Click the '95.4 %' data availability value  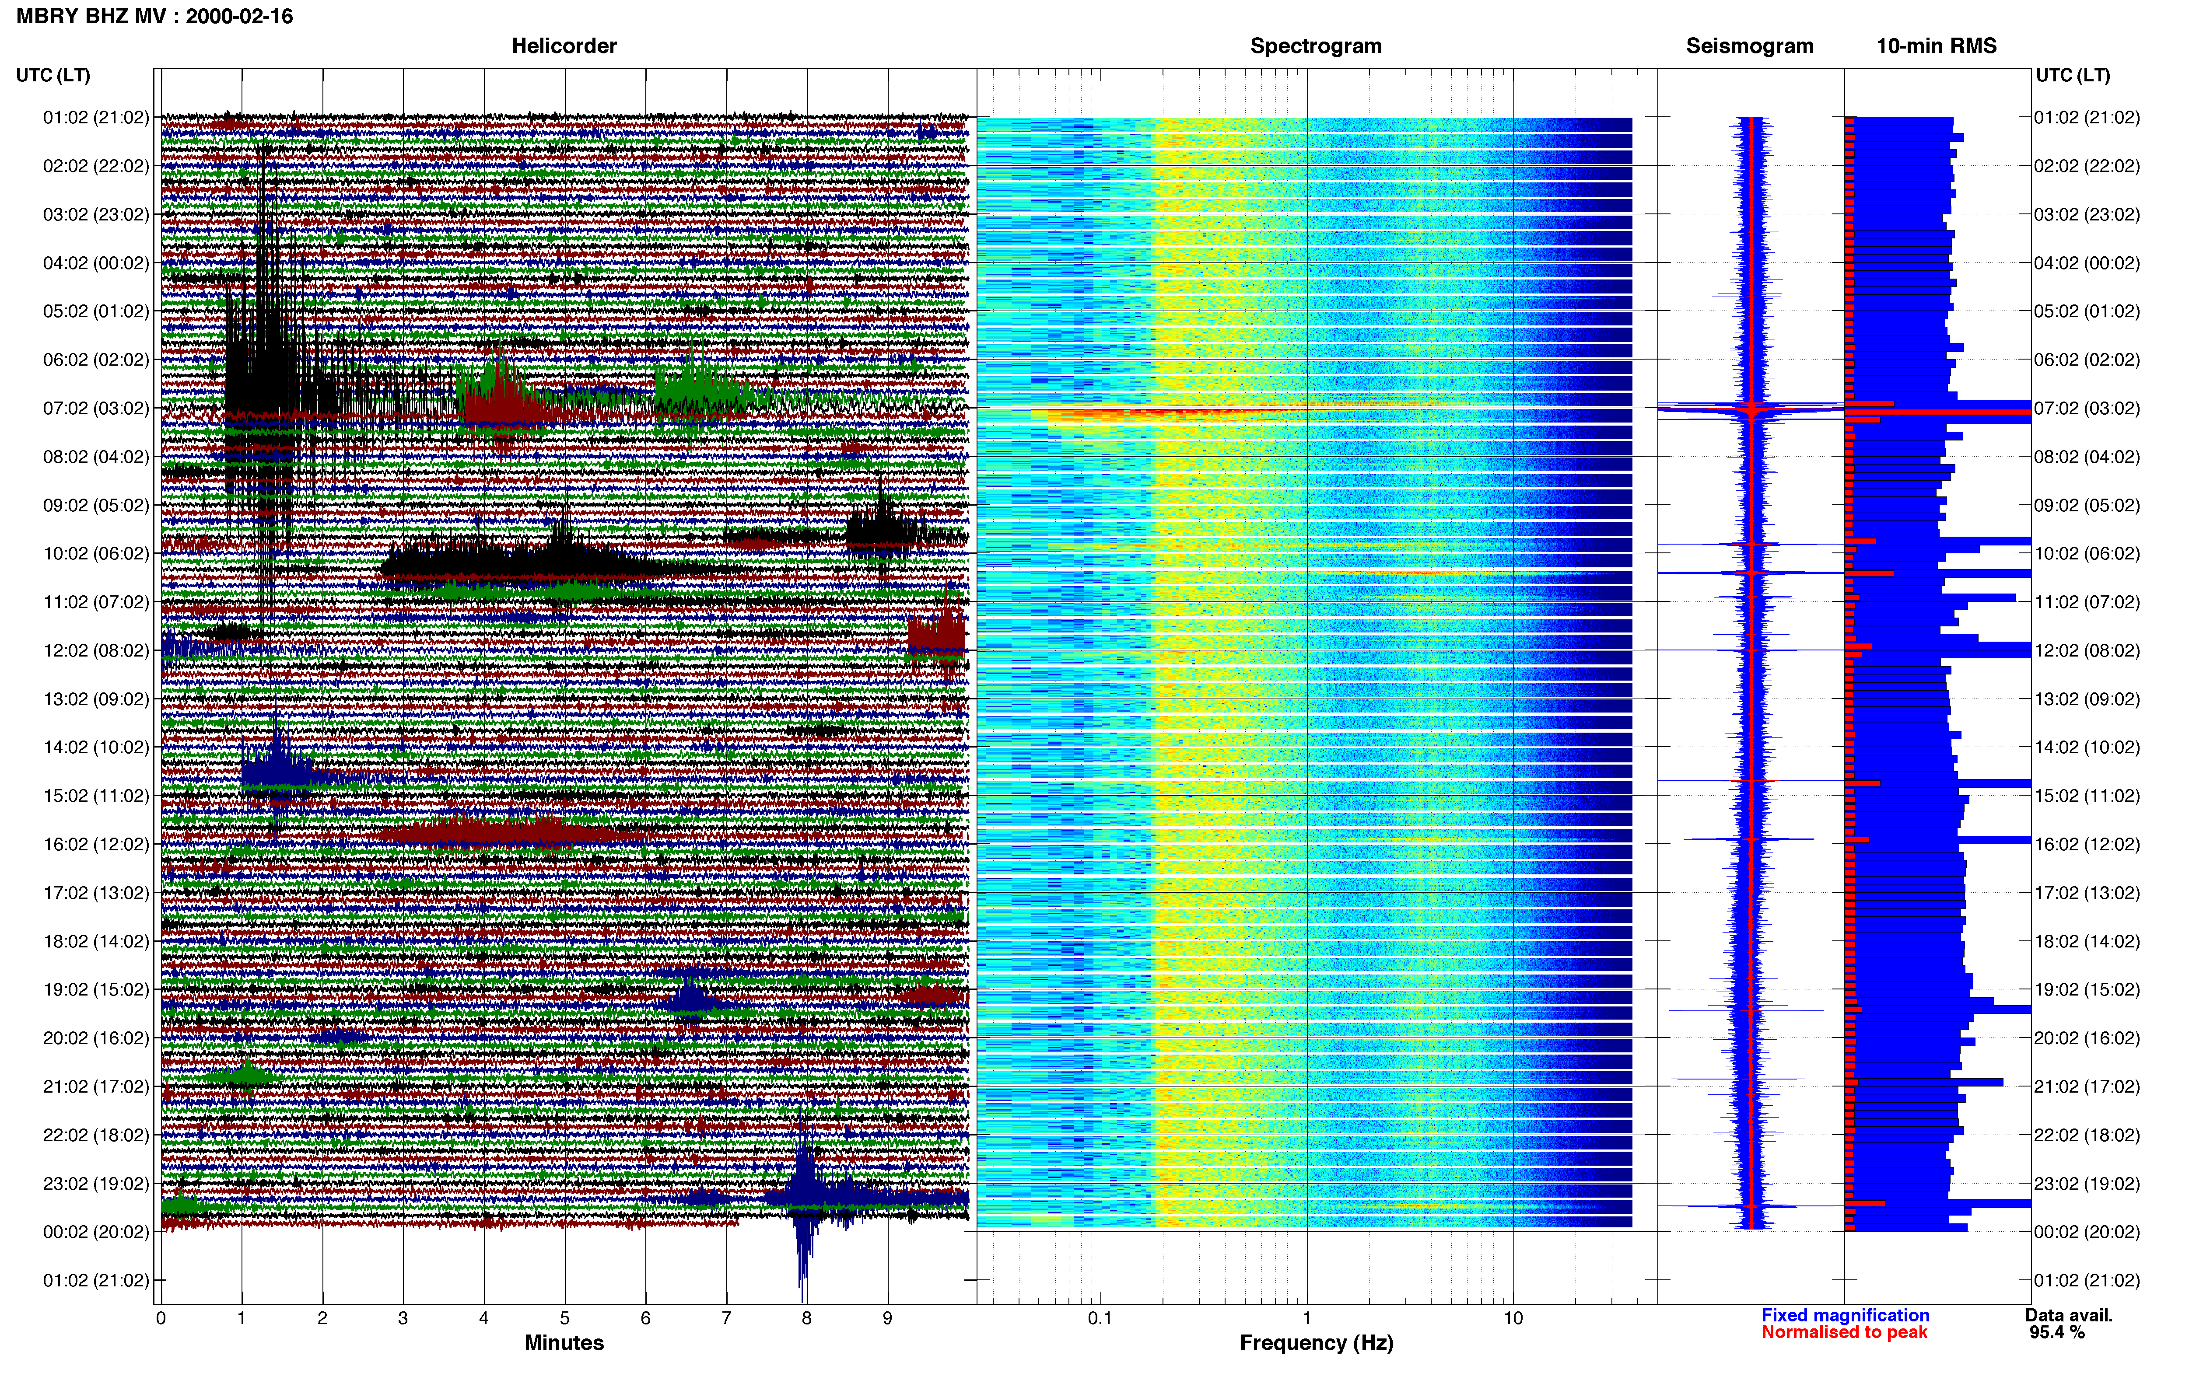click(2057, 1332)
